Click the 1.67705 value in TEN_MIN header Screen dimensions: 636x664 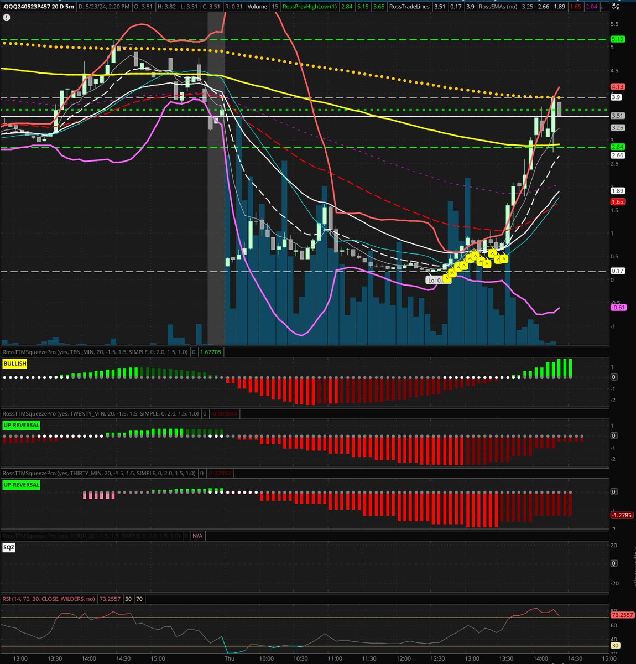(211, 352)
